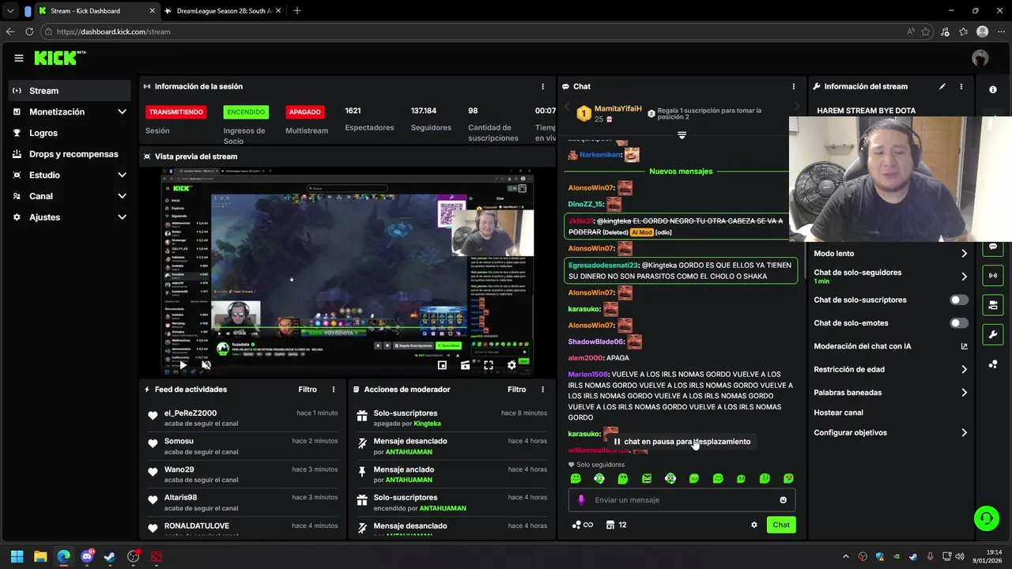Viewport: 1012px width, 569px height.
Task: Focus the Enviar un mensaje input
Action: (x=682, y=499)
